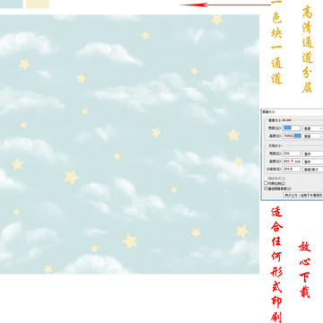Click the 图像大小 dialog title bar
Image resolution: width=323 pixels, height=323 pixels.
pyautogui.click(x=292, y=111)
